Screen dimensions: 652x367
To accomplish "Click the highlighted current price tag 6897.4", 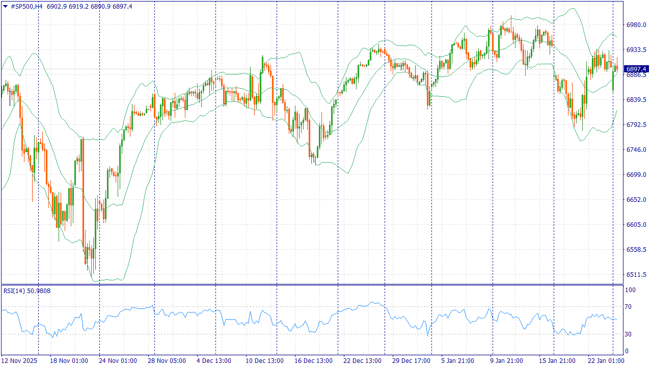I will 636,69.
